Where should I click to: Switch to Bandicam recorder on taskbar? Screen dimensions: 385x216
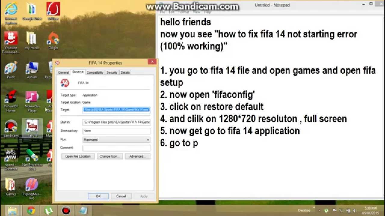point(66,211)
